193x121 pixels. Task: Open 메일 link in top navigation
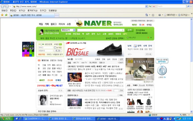point(41,24)
